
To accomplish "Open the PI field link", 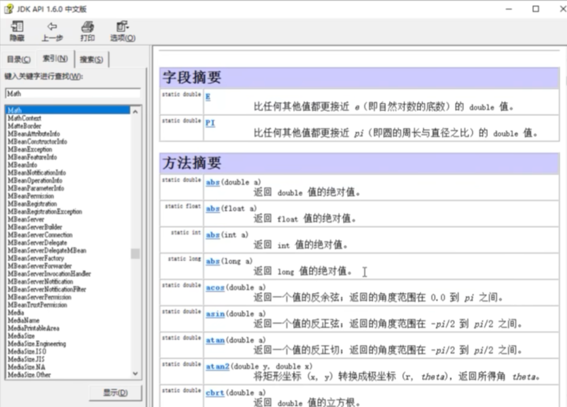I will click(x=210, y=123).
